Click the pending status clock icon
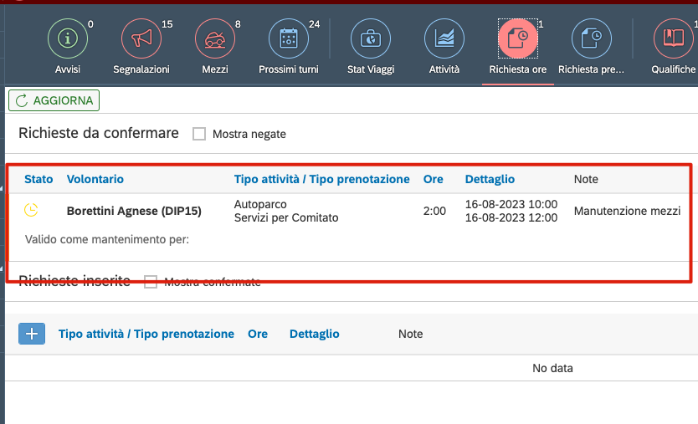 coord(32,211)
